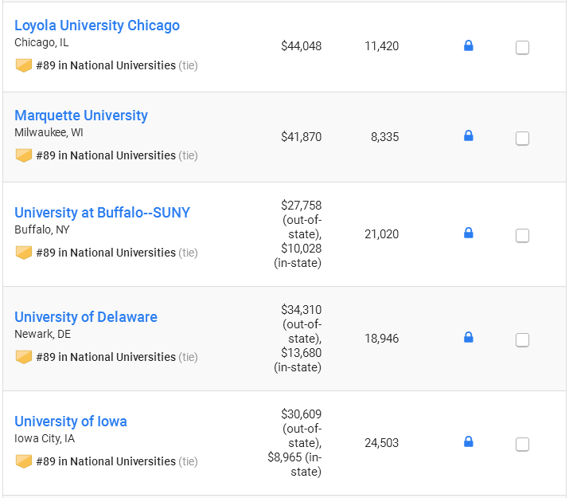
Task: Click the $27,758 out-of-state tuition text
Action: (x=301, y=220)
